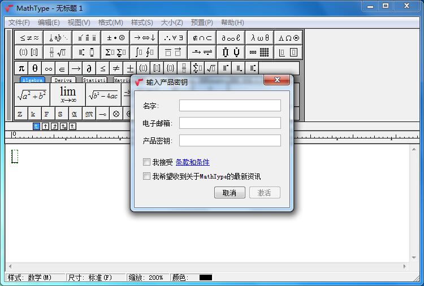Open the fence templates palette (parentheses, brackets)
This screenshot has height=286, width=424.
pyautogui.click(x=29, y=52)
